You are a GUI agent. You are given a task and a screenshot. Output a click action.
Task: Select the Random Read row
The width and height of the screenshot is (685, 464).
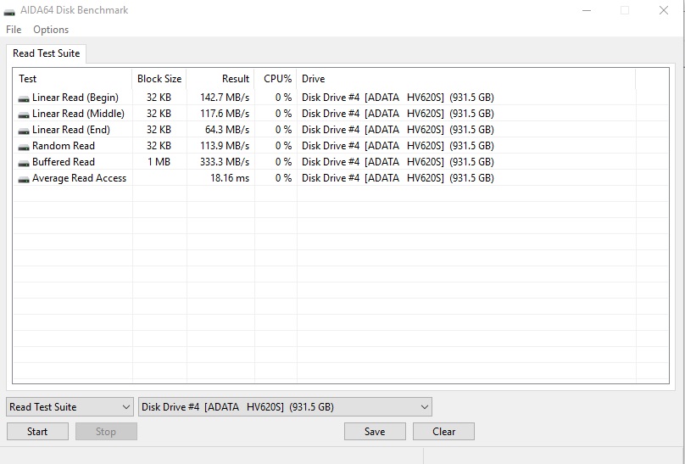point(341,146)
